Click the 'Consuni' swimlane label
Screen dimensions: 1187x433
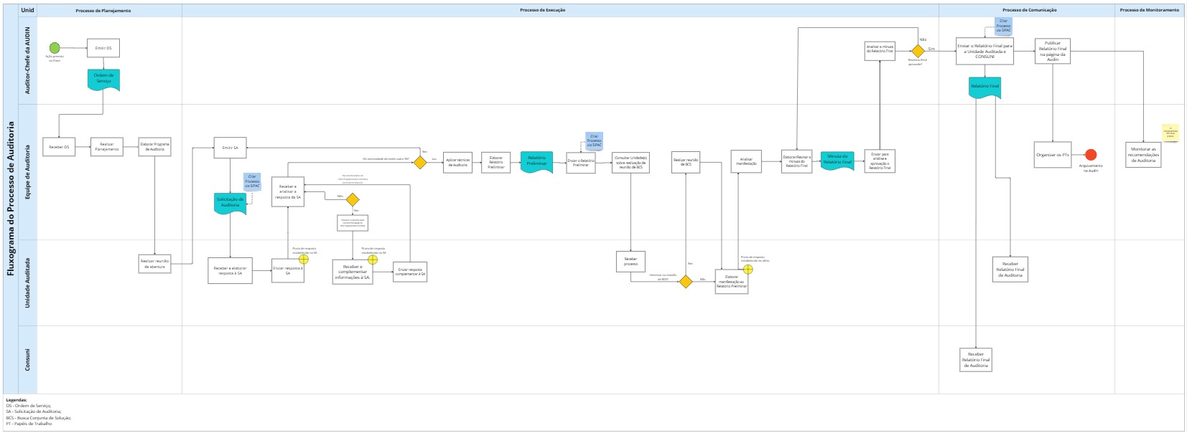coord(27,360)
